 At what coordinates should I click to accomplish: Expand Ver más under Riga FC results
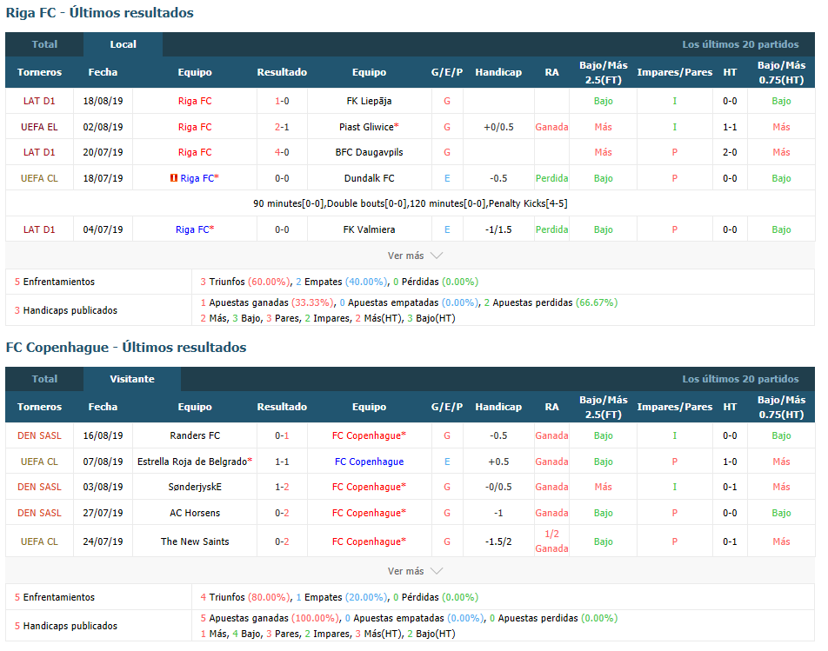[415, 256]
